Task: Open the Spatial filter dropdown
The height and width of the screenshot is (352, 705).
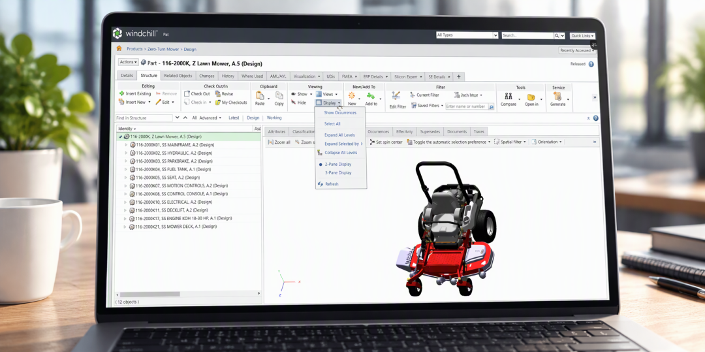Action: [510, 142]
